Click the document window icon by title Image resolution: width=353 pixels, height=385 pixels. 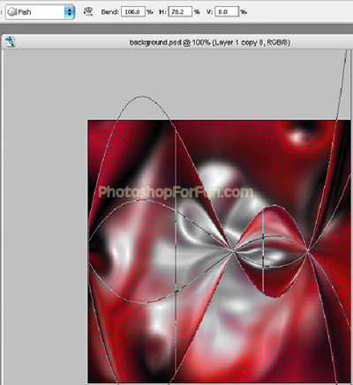coord(11,41)
